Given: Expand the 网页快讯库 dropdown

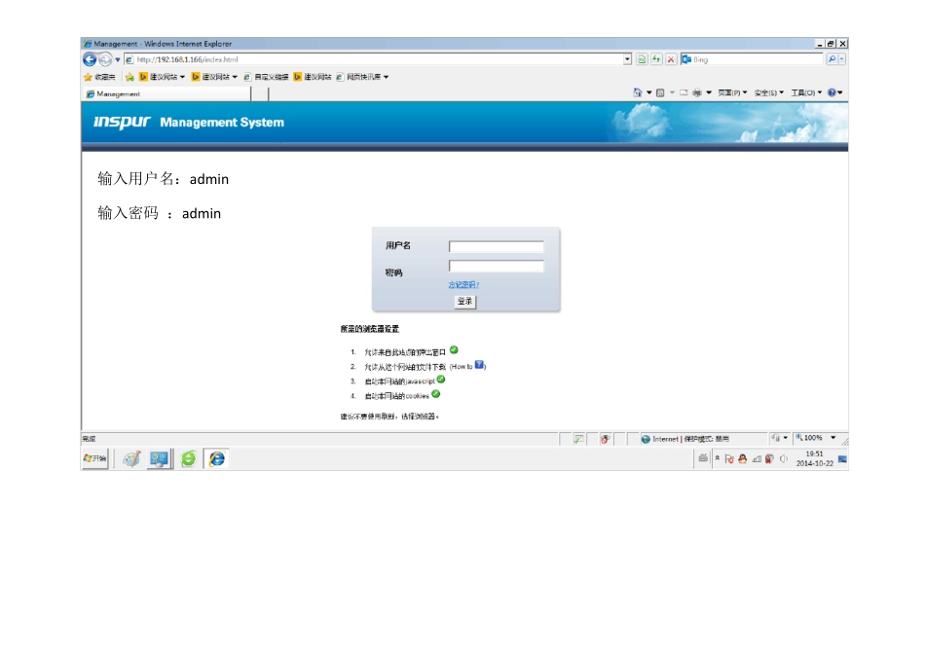Looking at the screenshot, I should pos(386,77).
